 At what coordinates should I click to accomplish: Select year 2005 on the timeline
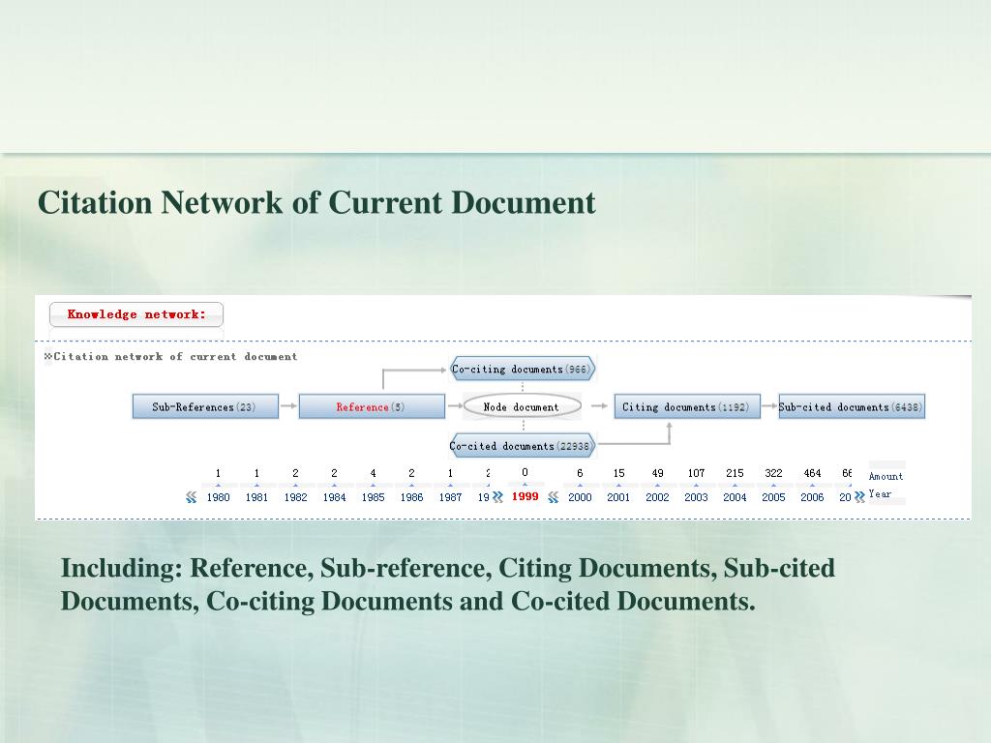point(773,497)
